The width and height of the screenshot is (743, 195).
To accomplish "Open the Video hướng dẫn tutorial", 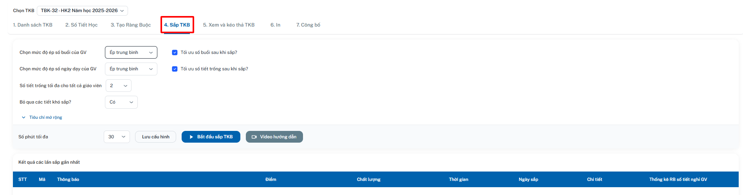I will (274, 137).
